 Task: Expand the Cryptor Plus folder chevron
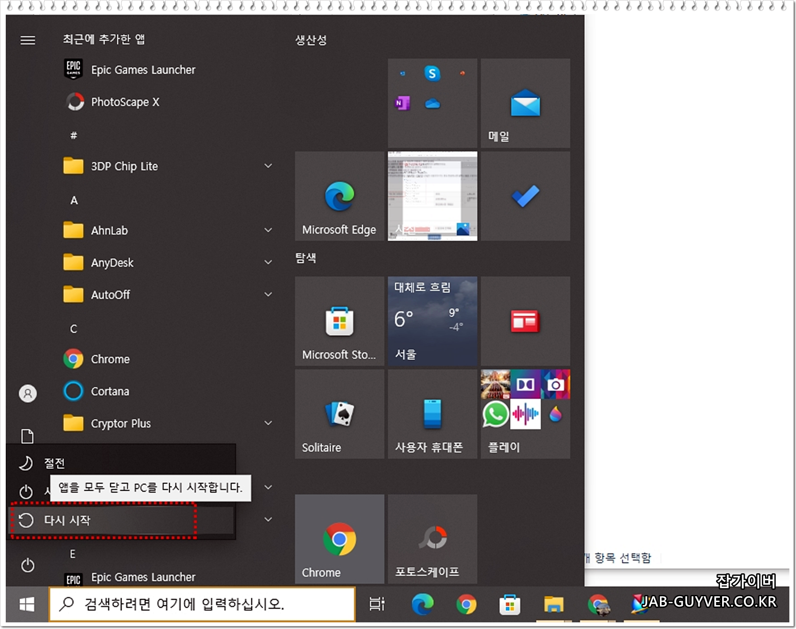click(268, 423)
